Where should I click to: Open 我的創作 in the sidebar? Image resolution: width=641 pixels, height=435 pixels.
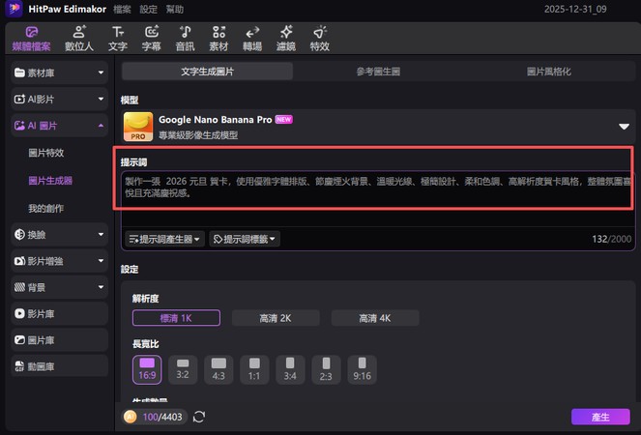[x=45, y=209]
